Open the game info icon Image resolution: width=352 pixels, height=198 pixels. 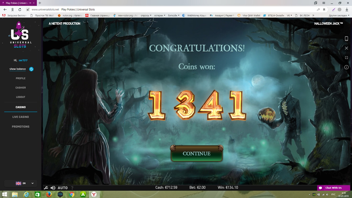pos(346,67)
